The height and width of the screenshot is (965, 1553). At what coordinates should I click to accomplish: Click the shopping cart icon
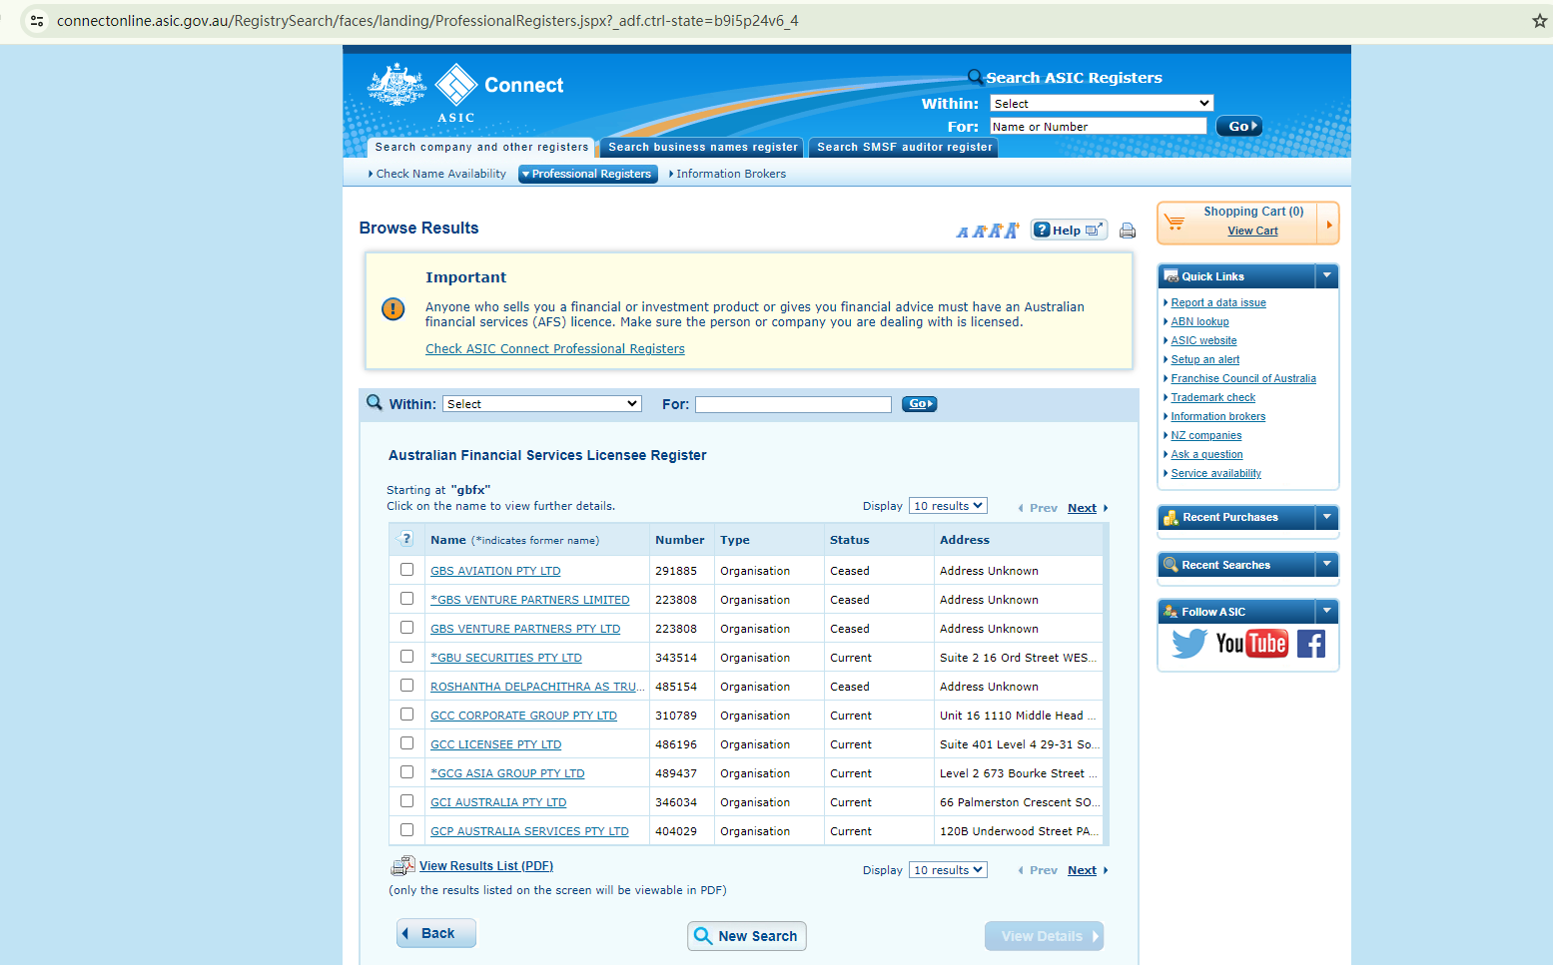1174,222
